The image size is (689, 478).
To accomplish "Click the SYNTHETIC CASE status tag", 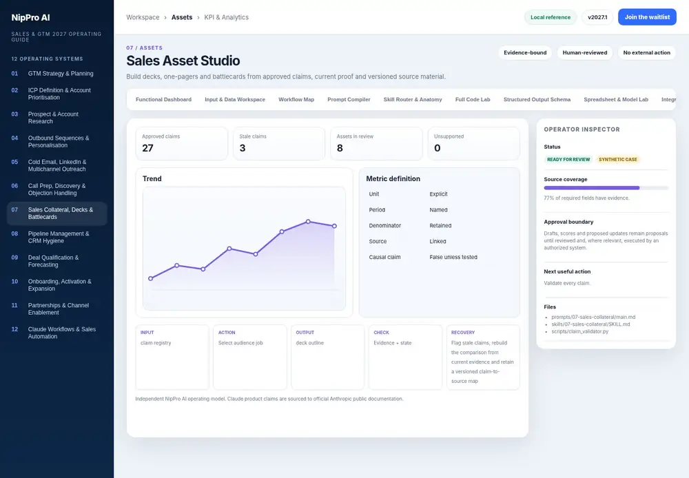I will click(618, 160).
